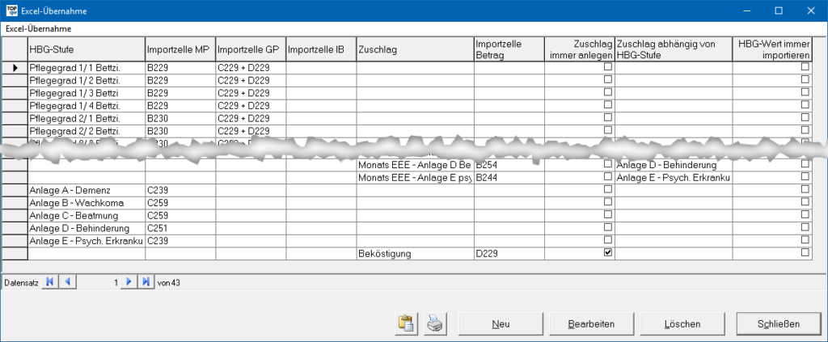This screenshot has height=342, width=828.
Task: Click the HBG-Stufe column header
Action: [87, 49]
